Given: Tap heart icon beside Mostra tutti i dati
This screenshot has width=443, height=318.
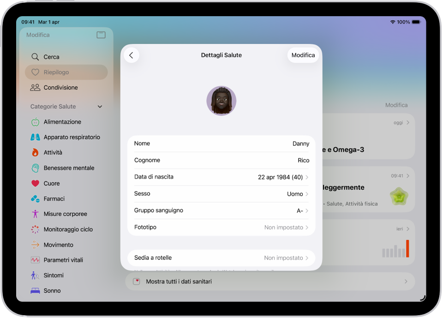Looking at the screenshot, I should (x=137, y=282).
